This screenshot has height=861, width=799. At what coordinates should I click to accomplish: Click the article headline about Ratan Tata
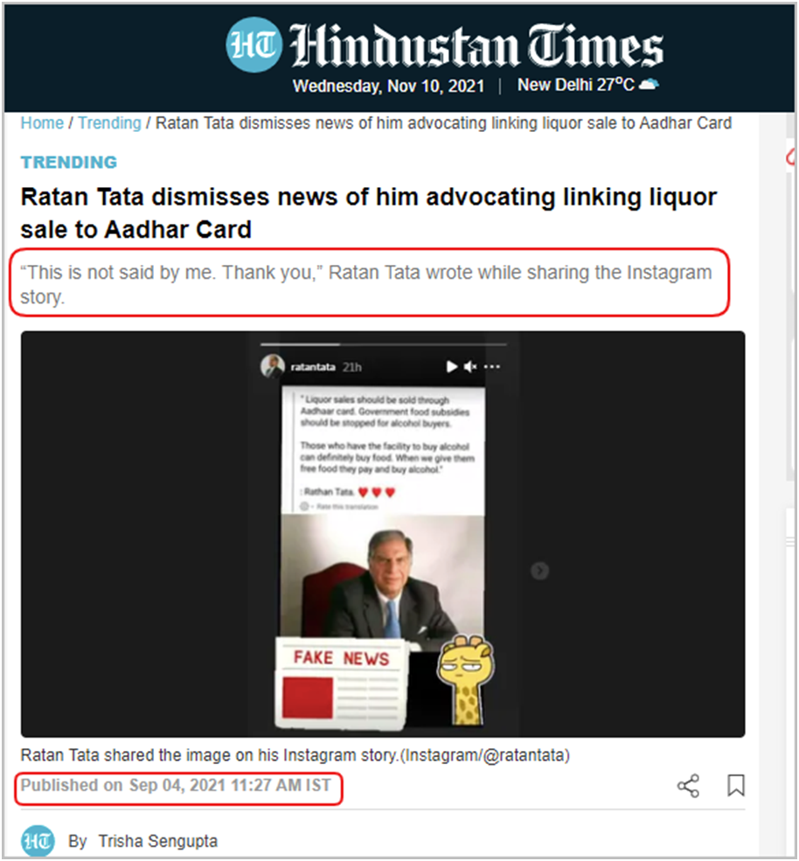click(369, 213)
